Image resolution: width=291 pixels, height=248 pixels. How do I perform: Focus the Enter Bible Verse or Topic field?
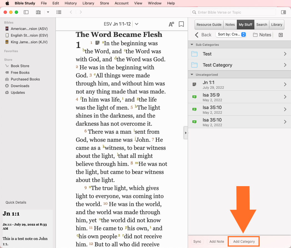click(233, 12)
